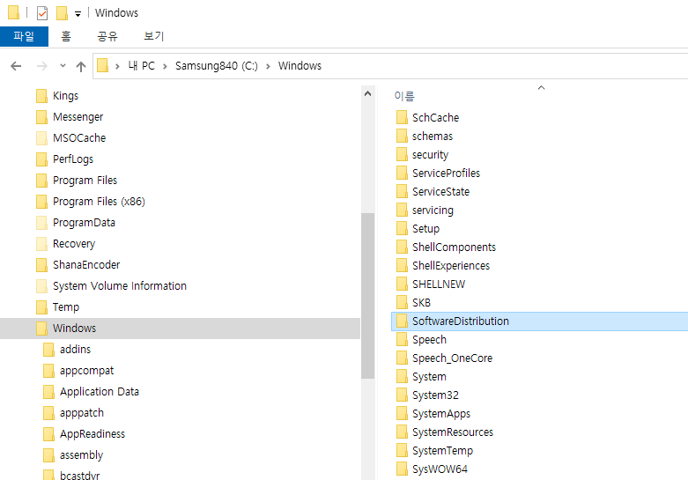Open the Customize Quick Access Toolbar dropdown
This screenshot has width=688, height=480.
78,14
